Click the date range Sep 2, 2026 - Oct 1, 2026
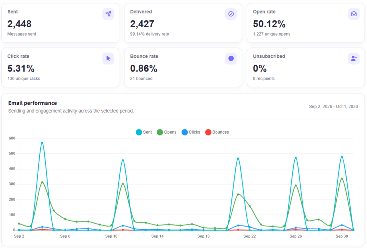Viewport: 367px width, 248px height. (x=333, y=106)
